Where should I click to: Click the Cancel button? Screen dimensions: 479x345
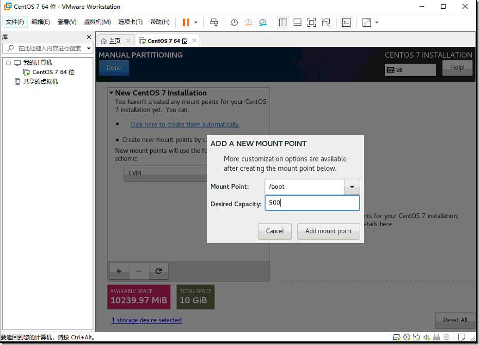coord(275,231)
